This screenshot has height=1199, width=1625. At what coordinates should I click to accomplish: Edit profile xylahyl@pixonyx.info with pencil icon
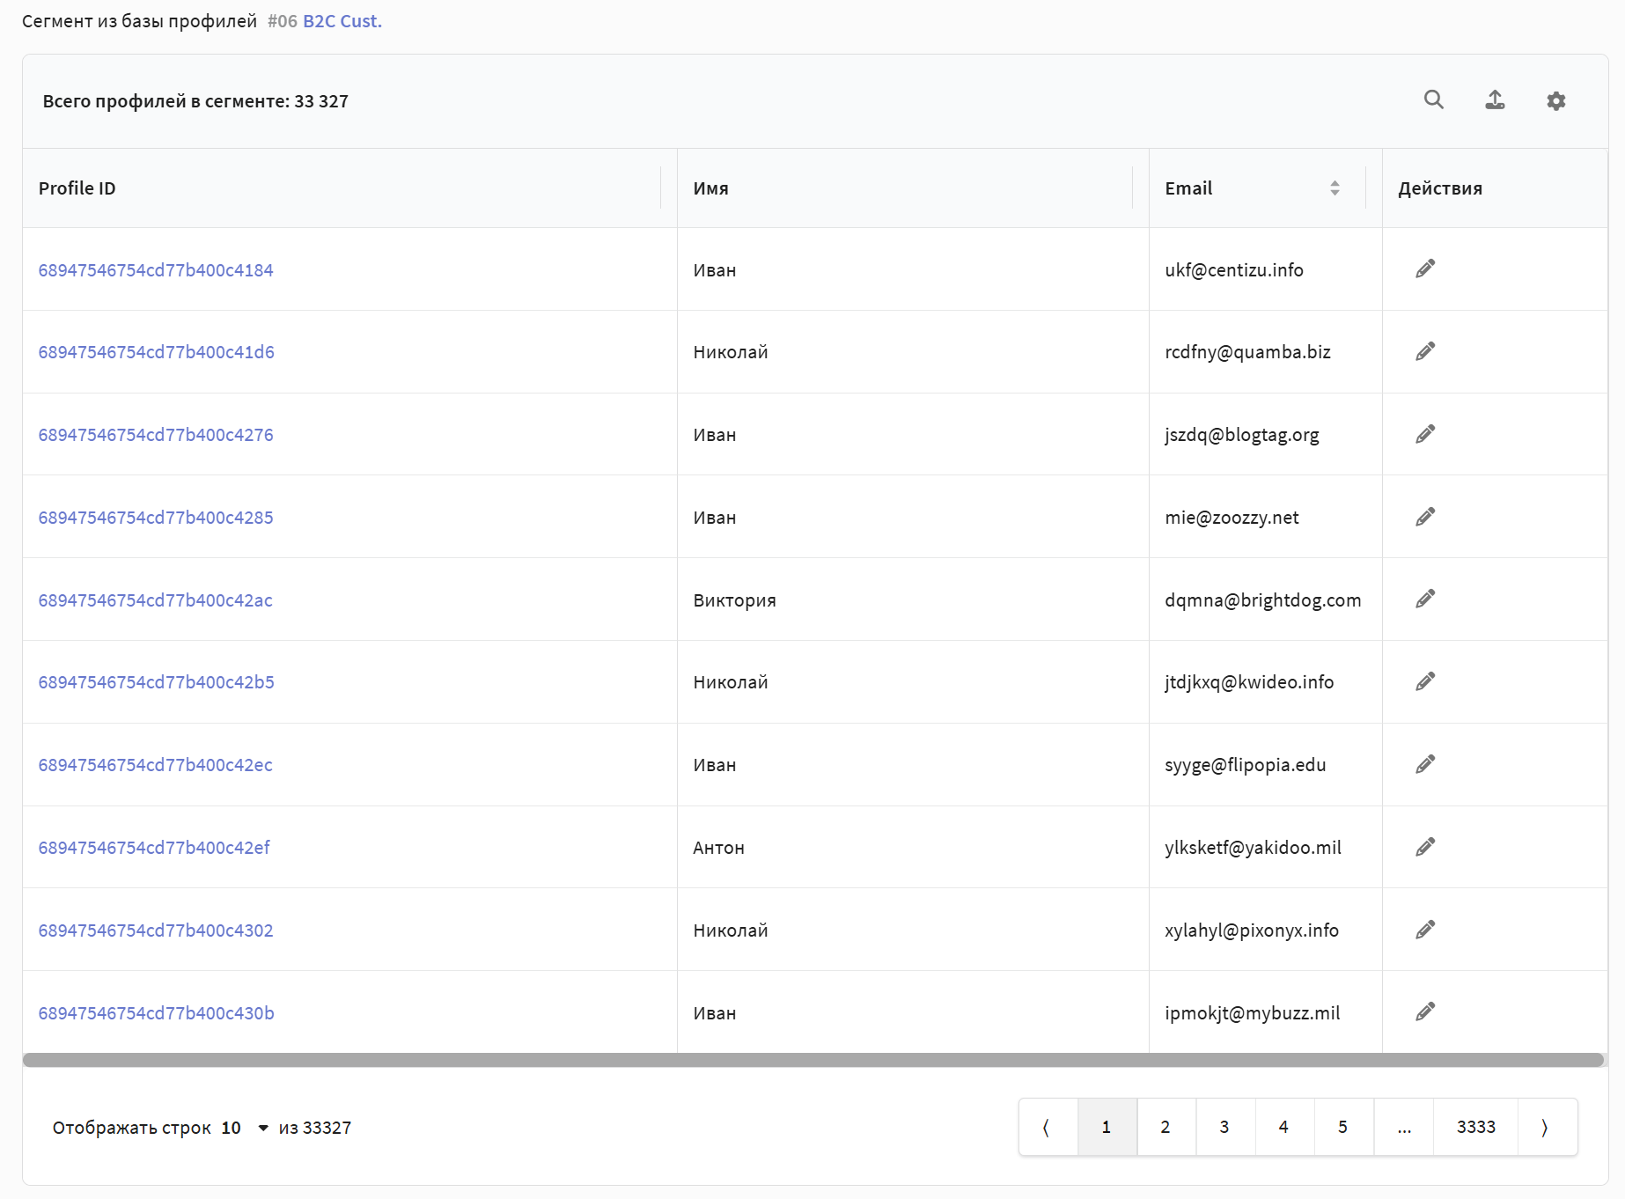[1425, 930]
